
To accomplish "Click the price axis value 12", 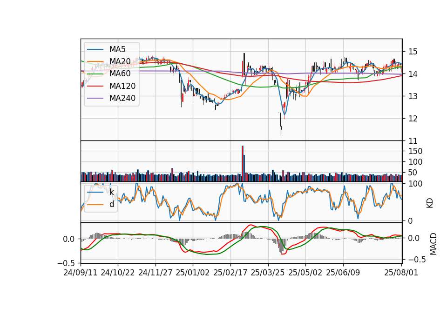I will click(x=413, y=119).
